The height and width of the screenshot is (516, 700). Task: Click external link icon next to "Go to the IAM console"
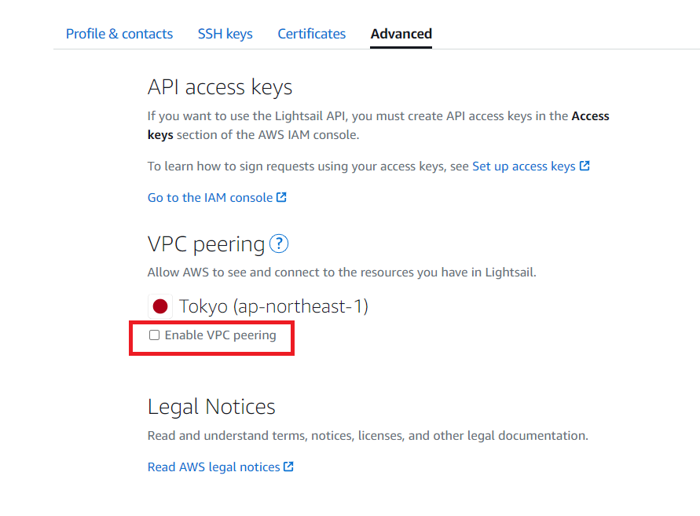tap(281, 196)
